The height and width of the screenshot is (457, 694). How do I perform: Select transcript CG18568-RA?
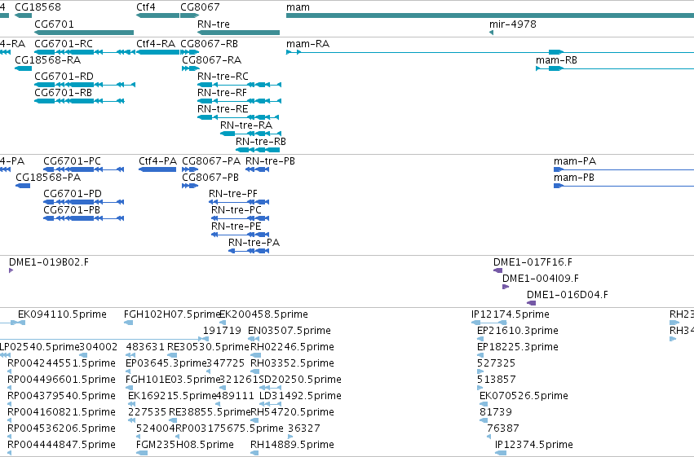tap(24, 68)
